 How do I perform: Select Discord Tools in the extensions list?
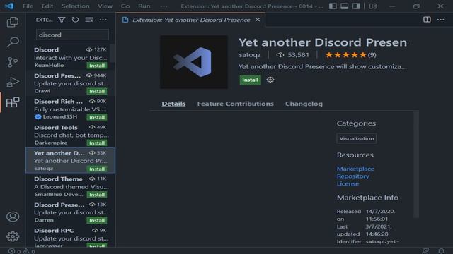click(x=71, y=135)
